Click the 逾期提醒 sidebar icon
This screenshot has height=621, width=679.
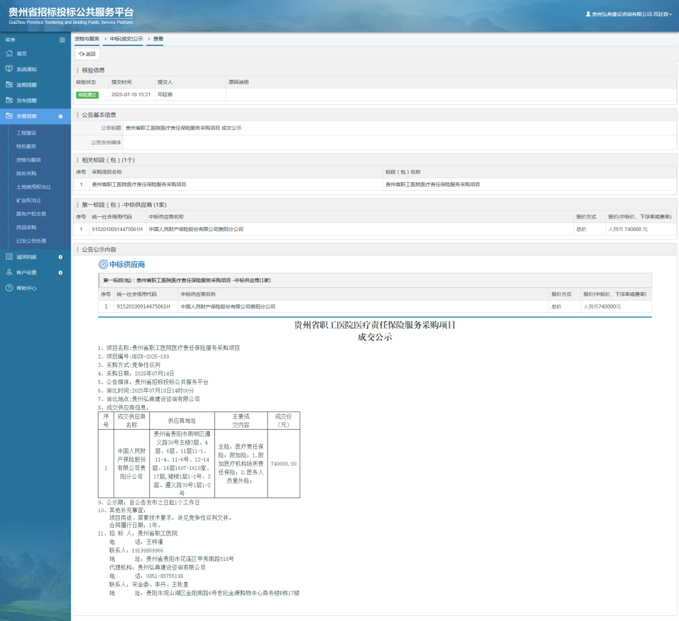click(x=9, y=85)
